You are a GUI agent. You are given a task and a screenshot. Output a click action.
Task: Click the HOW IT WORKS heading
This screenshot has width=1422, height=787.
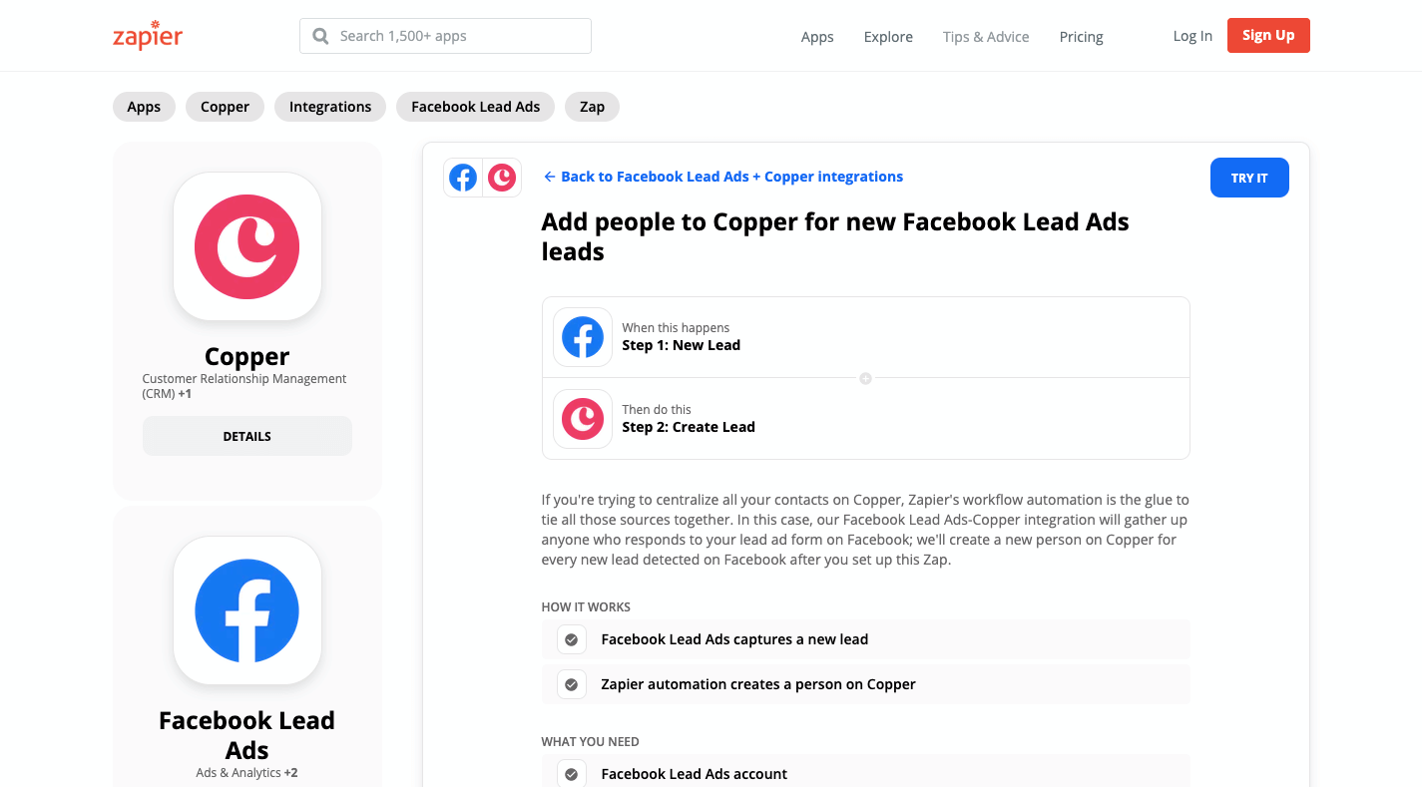coord(586,606)
